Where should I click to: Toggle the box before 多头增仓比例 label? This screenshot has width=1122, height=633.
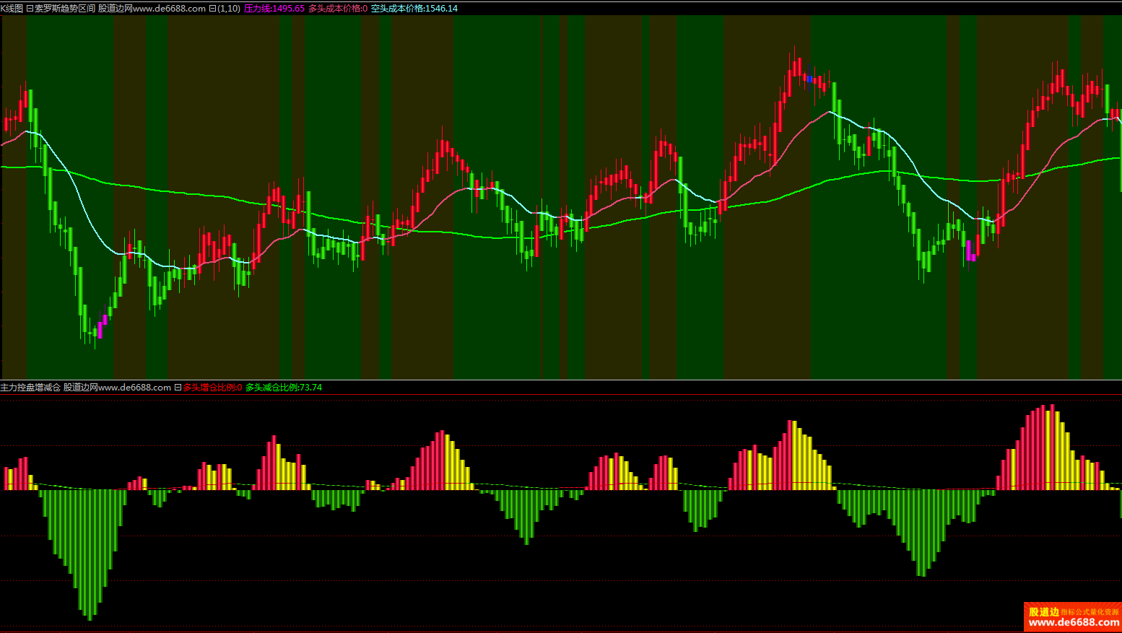coord(178,388)
